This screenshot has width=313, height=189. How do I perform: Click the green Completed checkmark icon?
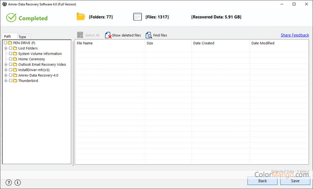pyautogui.click(x=11, y=18)
